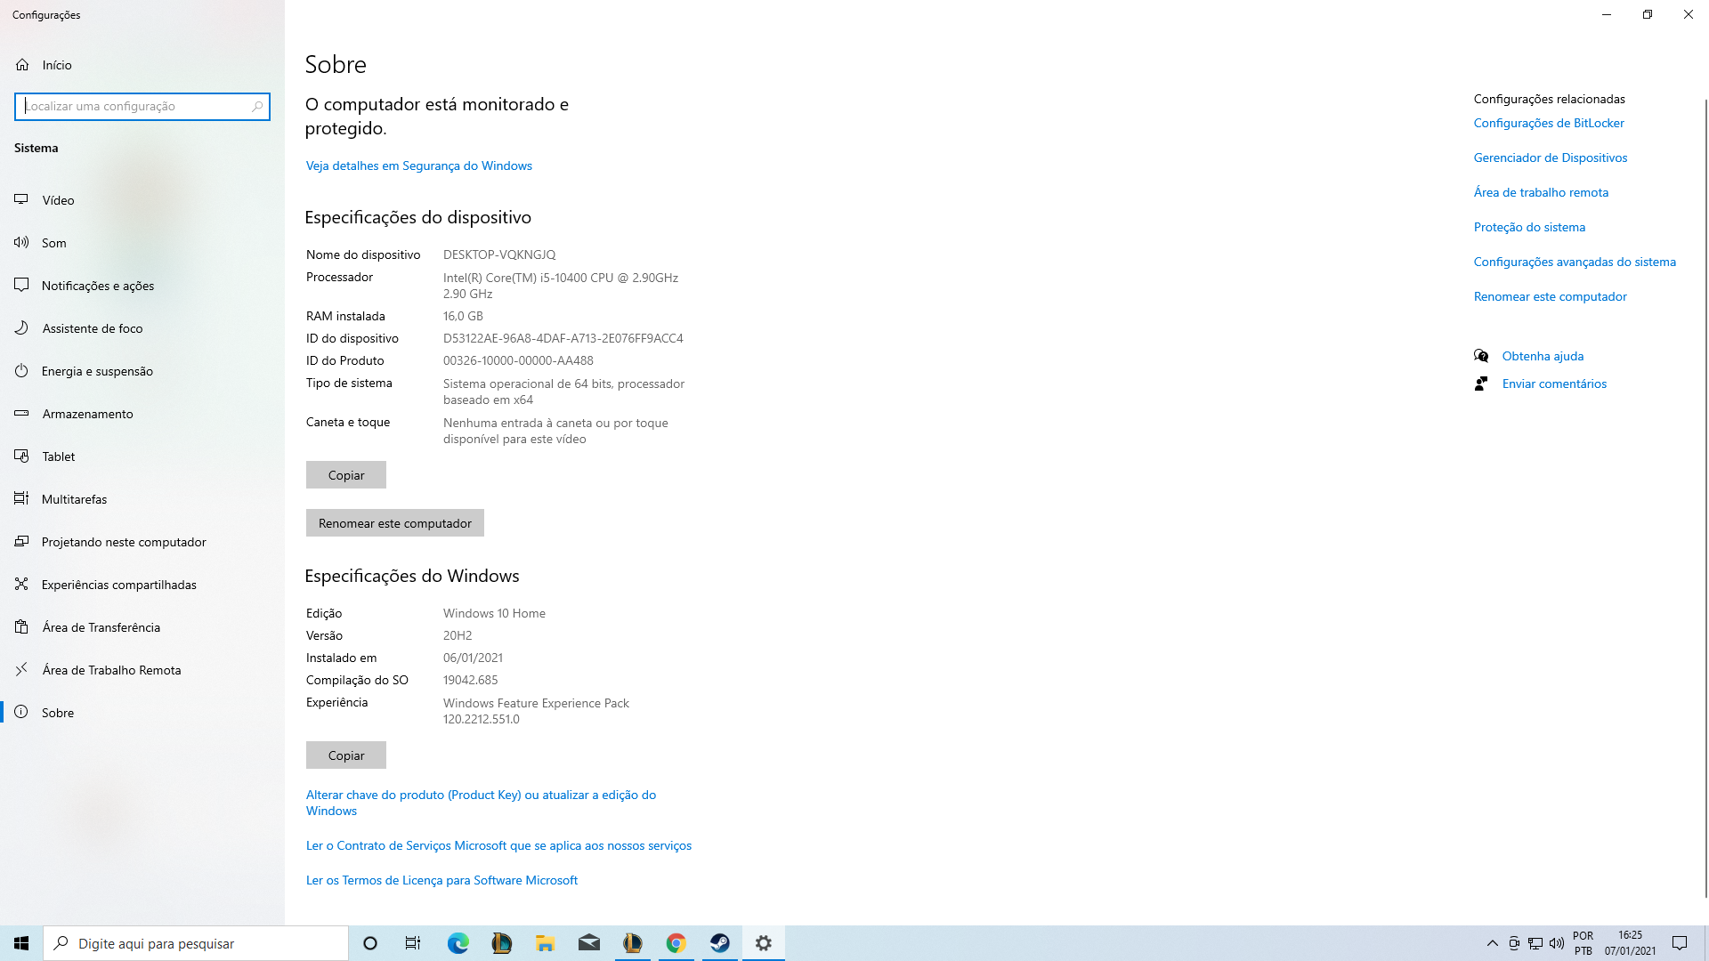Open Experiências compartilhadas icon

tap(21, 584)
